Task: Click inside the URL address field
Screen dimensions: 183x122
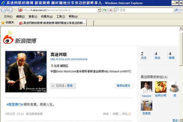Action: (60, 10)
